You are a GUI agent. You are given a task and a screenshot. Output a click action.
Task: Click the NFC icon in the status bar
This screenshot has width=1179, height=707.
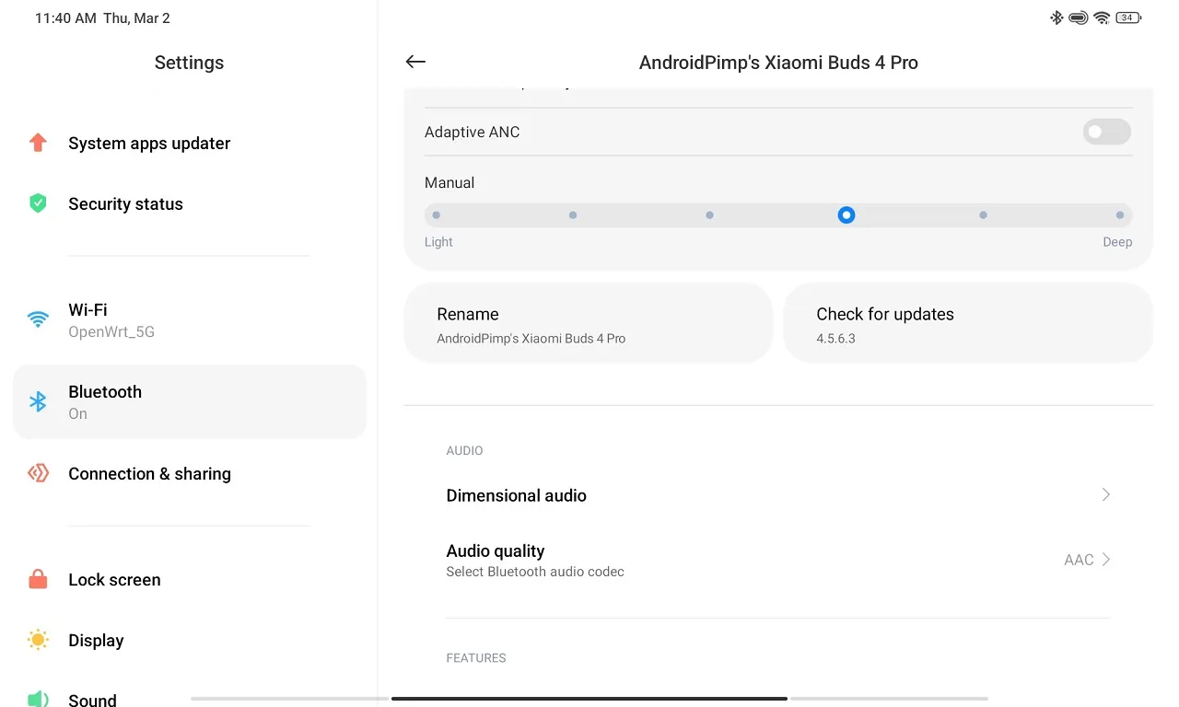[1078, 17]
